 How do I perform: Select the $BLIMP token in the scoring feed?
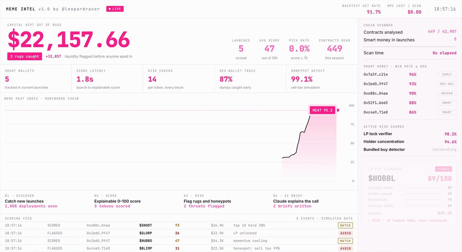coord(146,249)
